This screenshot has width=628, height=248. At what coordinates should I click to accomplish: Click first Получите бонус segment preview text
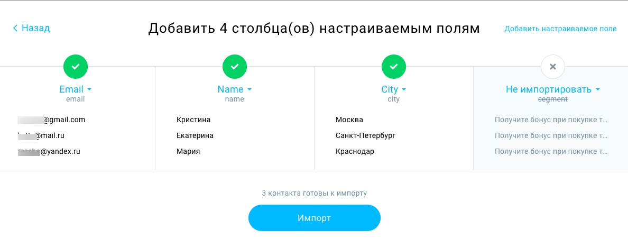point(551,120)
